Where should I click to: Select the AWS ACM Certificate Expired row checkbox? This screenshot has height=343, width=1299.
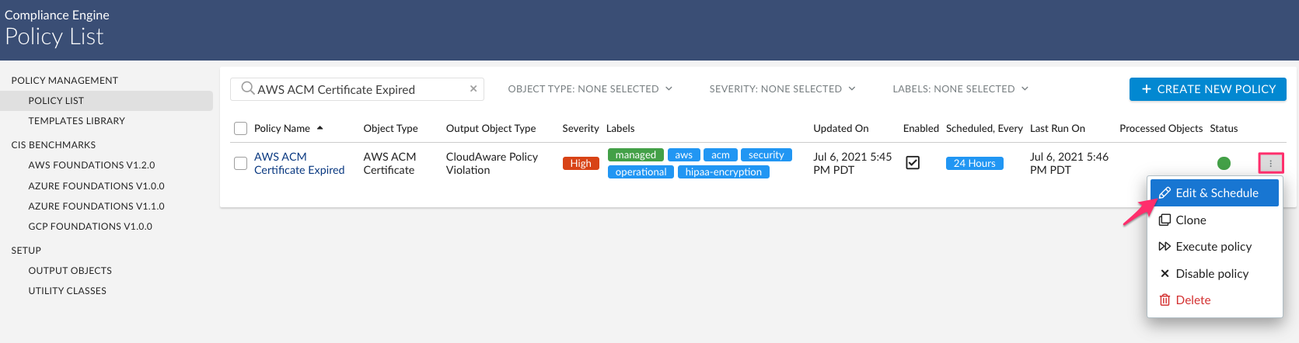click(241, 163)
